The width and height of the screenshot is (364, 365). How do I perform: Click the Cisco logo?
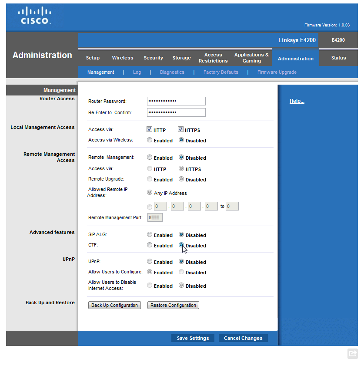click(34, 16)
